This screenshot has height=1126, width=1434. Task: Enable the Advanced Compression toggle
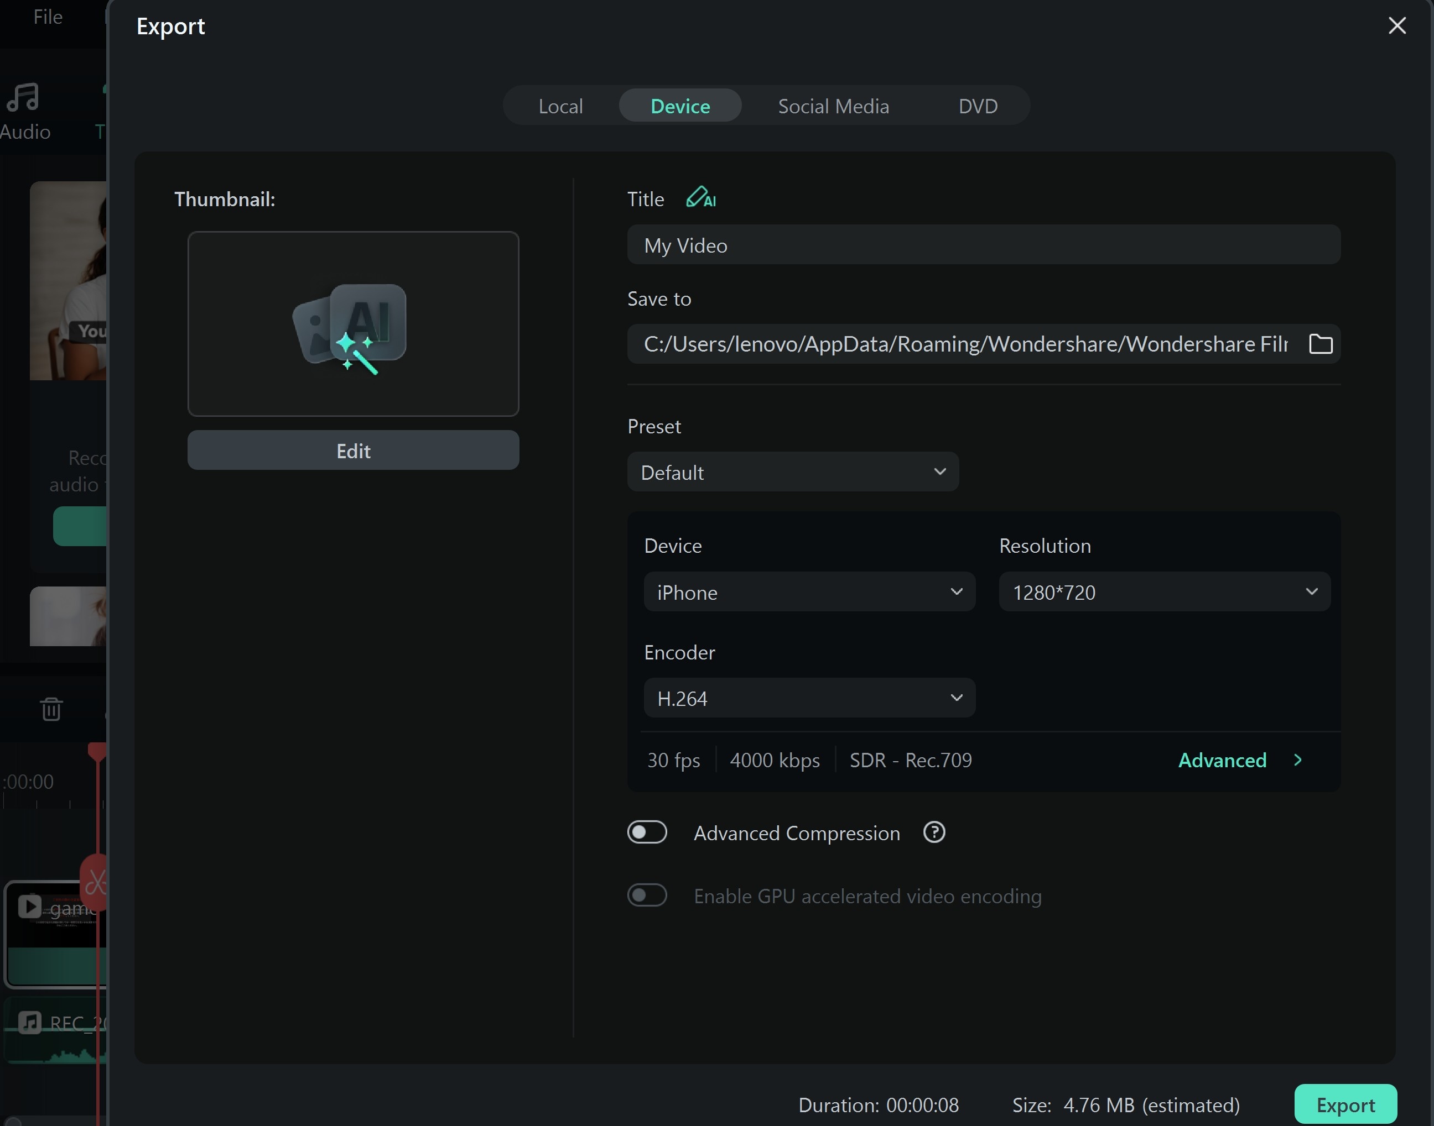(647, 832)
